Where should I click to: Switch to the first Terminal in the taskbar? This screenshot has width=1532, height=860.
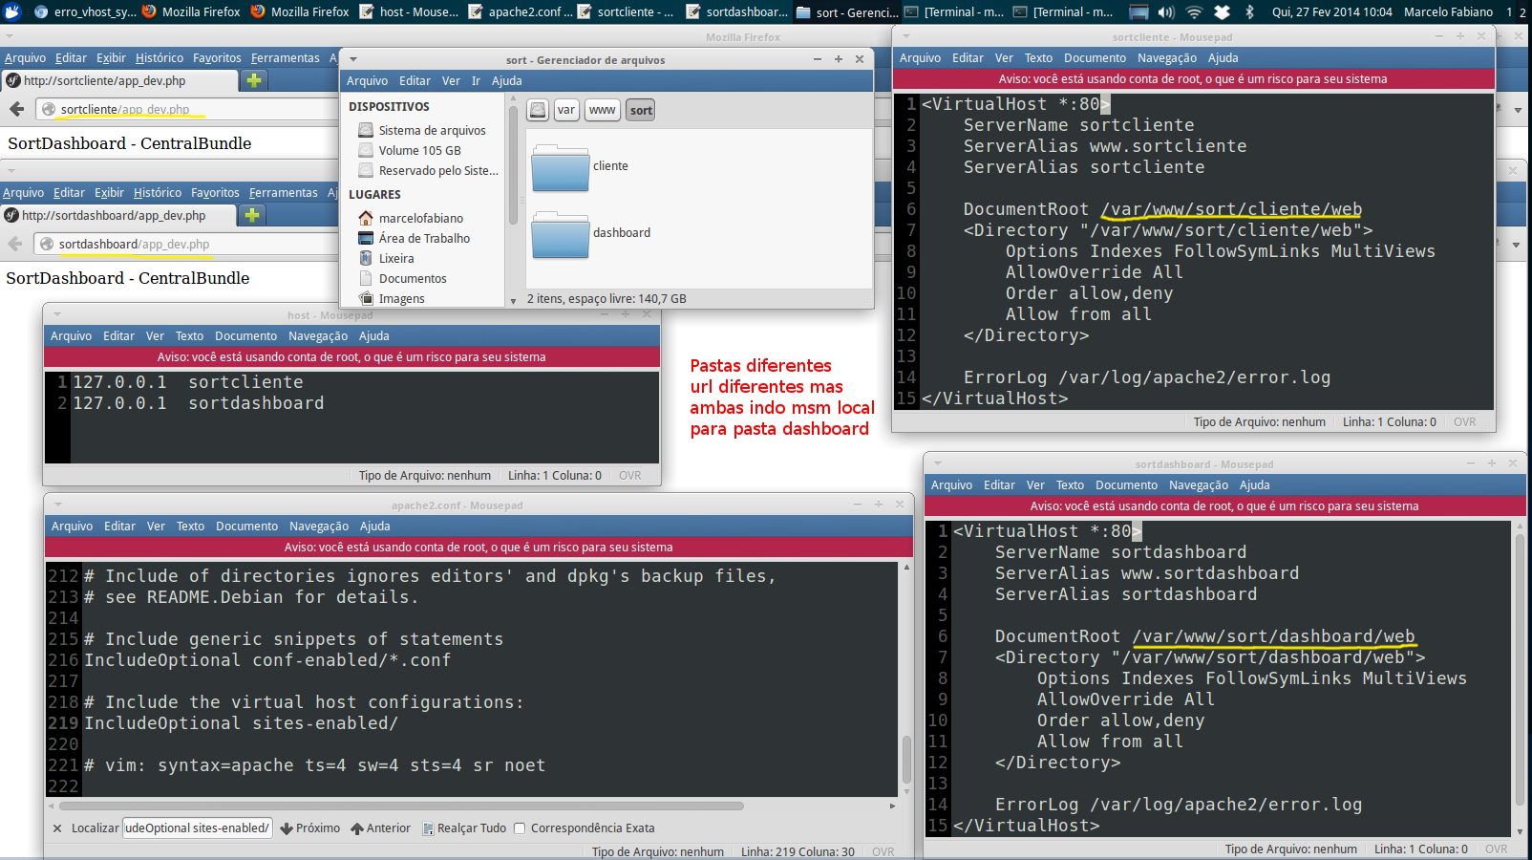coord(954,11)
